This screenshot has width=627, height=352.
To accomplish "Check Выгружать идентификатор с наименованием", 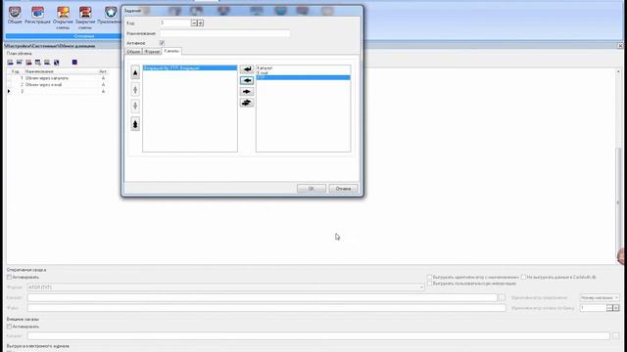I will (429, 277).
